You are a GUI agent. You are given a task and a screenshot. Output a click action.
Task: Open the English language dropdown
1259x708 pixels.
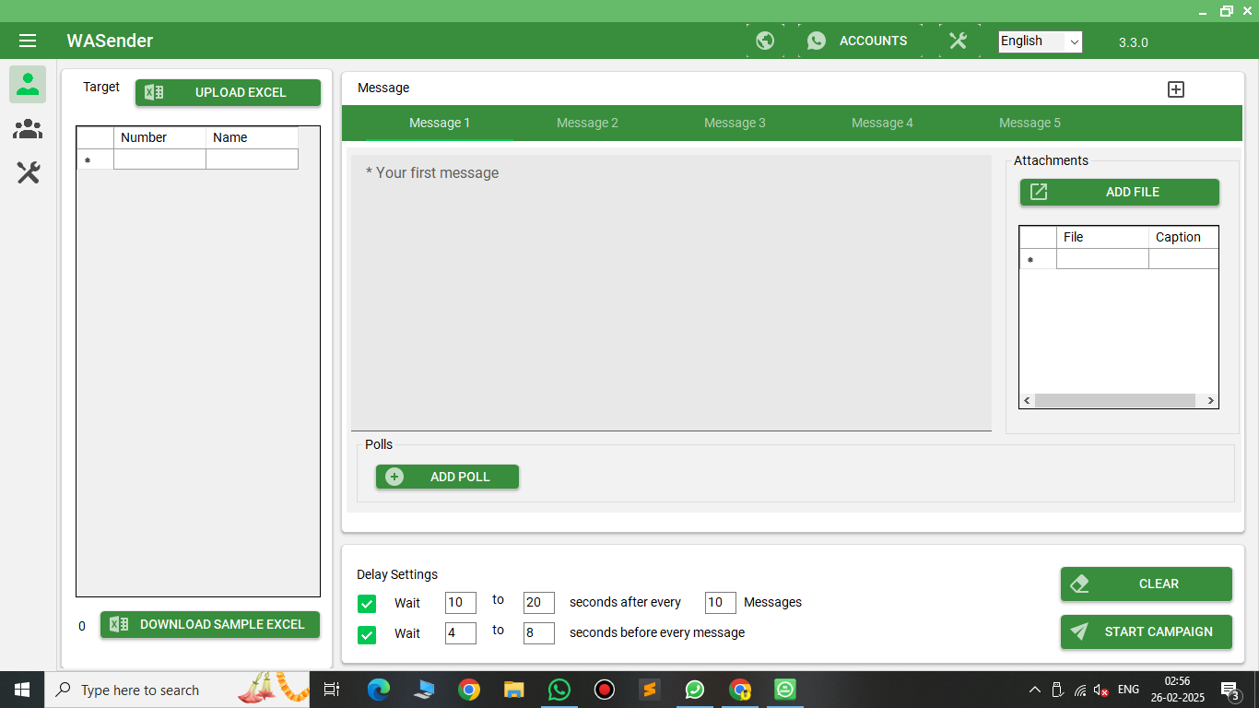[1040, 41]
